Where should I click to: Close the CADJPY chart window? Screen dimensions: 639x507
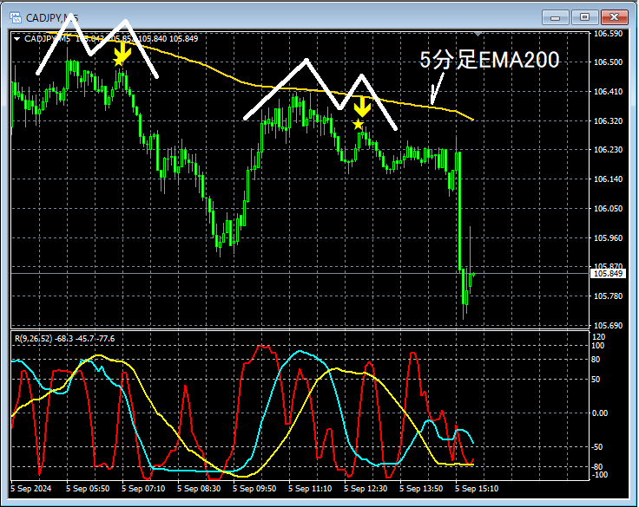tap(614, 17)
